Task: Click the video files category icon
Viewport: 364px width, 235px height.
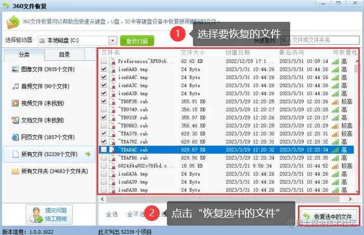Action: [15, 103]
